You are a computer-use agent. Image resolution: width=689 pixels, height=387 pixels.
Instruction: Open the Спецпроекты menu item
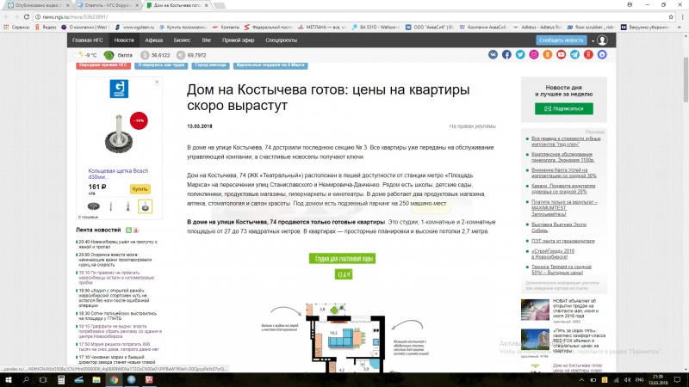point(282,40)
